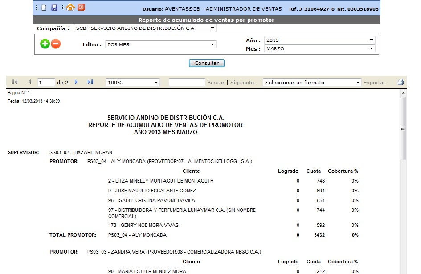421x274 pixels.
Task: Add a filter with green plus icon
Action: 45,44
